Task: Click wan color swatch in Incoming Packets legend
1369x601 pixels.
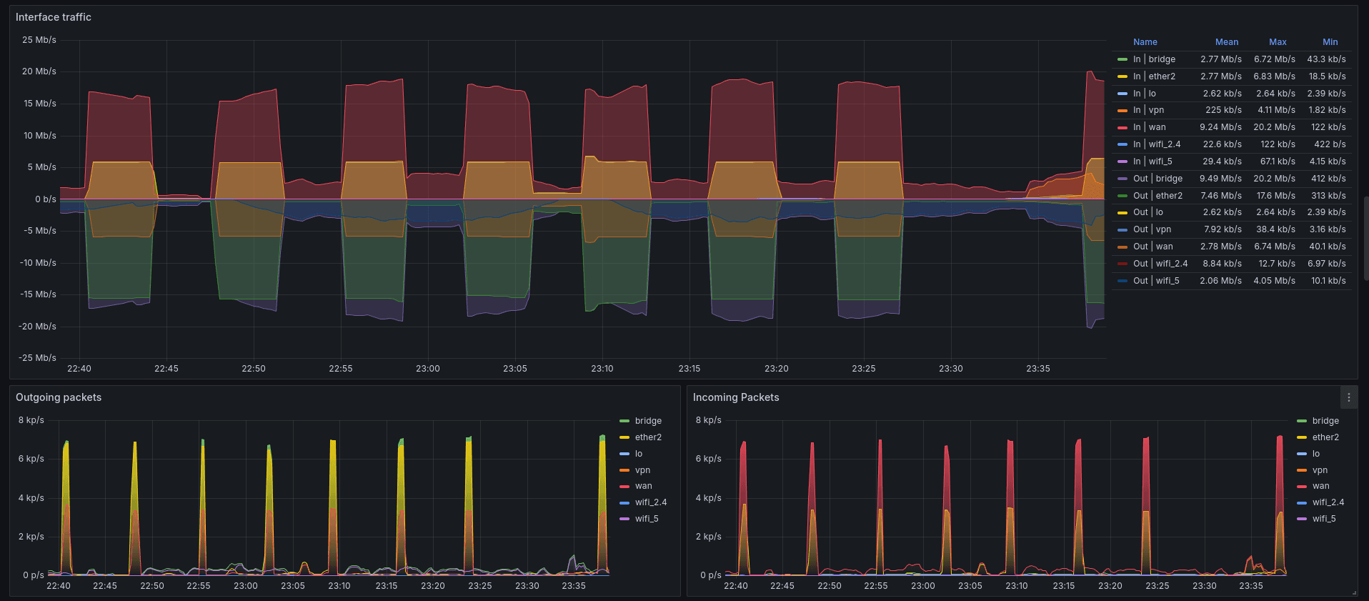Action: click(1302, 486)
